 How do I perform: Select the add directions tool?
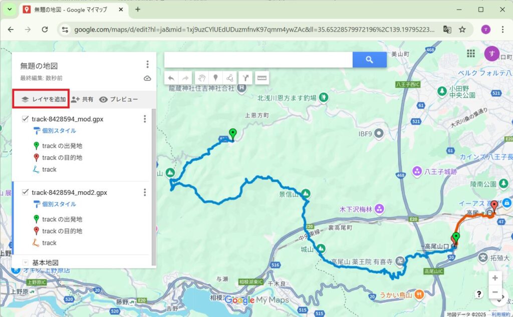click(245, 78)
